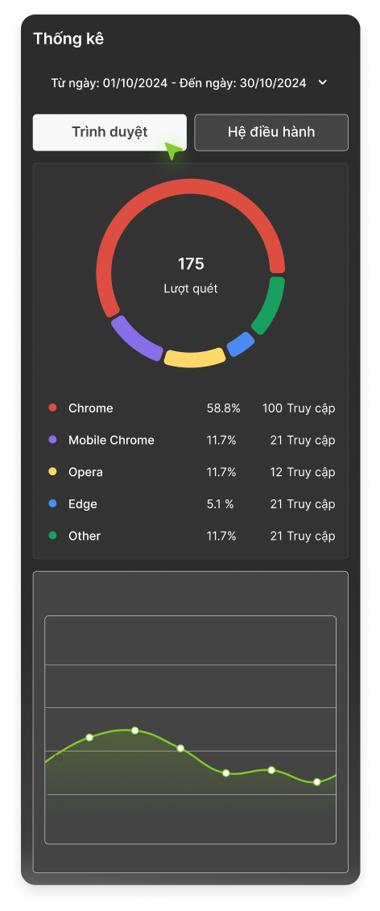The width and height of the screenshot is (380, 911).
Task: Click the purple Mobile Chrome legend dot
Action: pyautogui.click(x=53, y=440)
